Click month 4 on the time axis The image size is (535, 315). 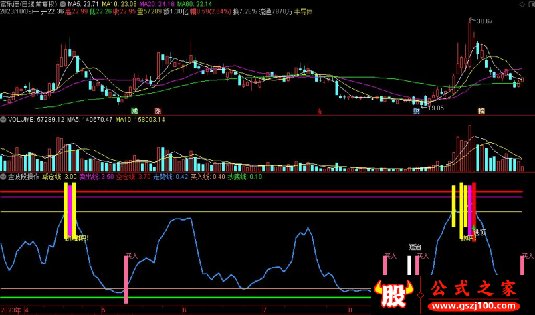[27, 310]
